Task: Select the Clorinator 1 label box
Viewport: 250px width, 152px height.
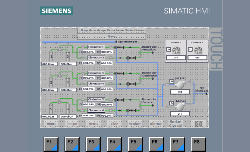Action: pyautogui.click(x=96, y=47)
